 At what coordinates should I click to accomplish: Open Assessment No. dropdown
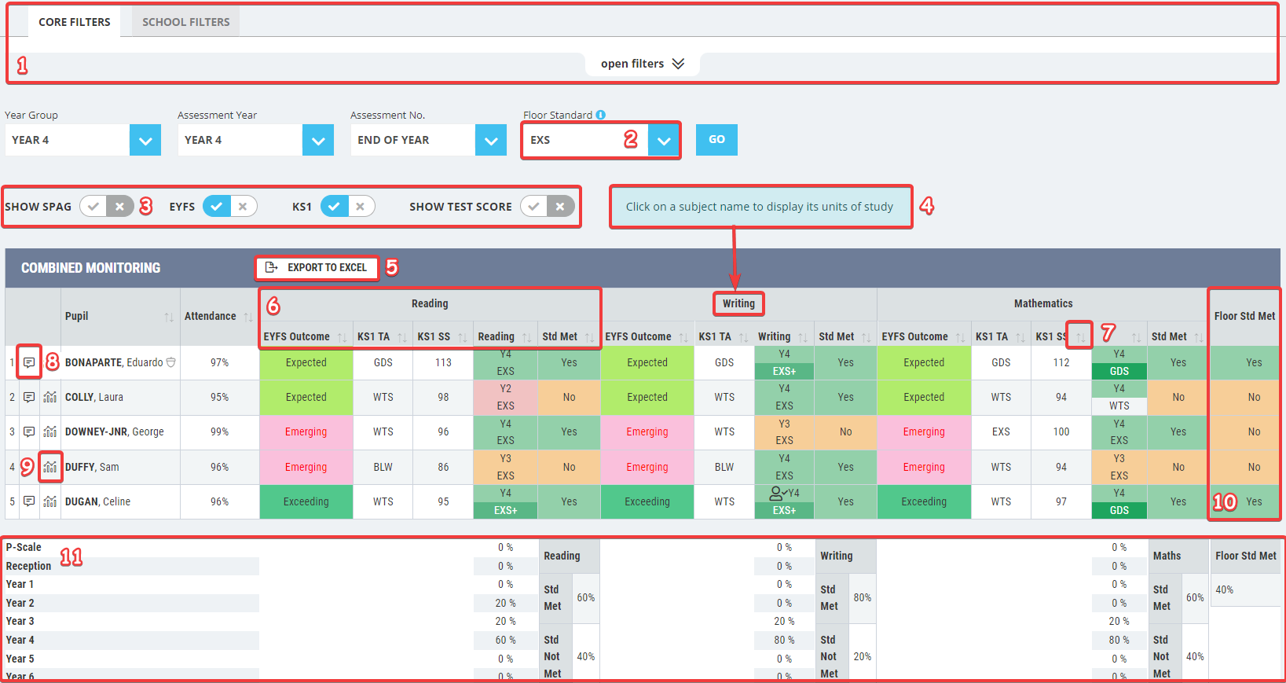[491, 140]
